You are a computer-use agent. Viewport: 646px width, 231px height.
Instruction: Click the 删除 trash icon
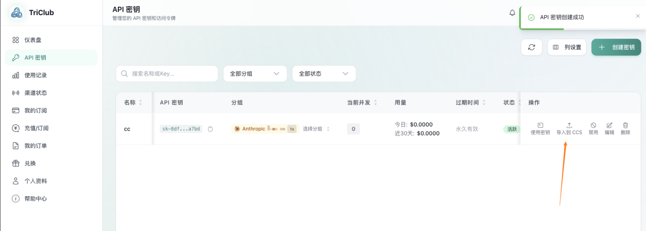pyautogui.click(x=625, y=125)
